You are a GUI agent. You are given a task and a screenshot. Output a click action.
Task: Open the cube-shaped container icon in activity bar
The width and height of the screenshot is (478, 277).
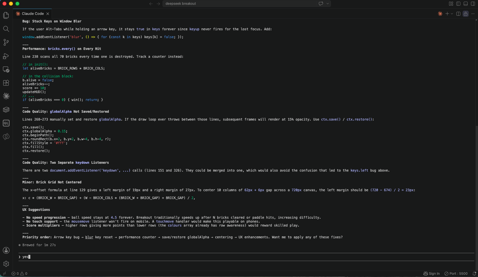coord(6,110)
